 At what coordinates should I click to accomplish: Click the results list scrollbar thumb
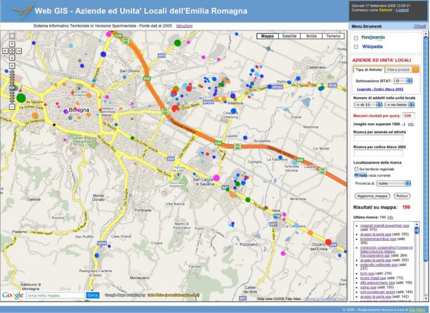[417, 230]
